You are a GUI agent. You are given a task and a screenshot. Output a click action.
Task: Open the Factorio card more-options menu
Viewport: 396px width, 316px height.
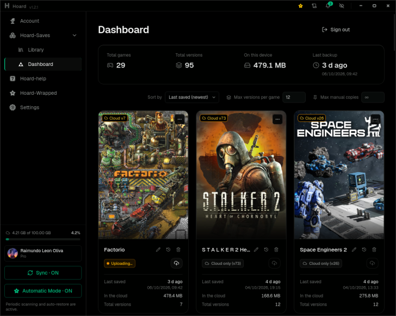(180, 119)
